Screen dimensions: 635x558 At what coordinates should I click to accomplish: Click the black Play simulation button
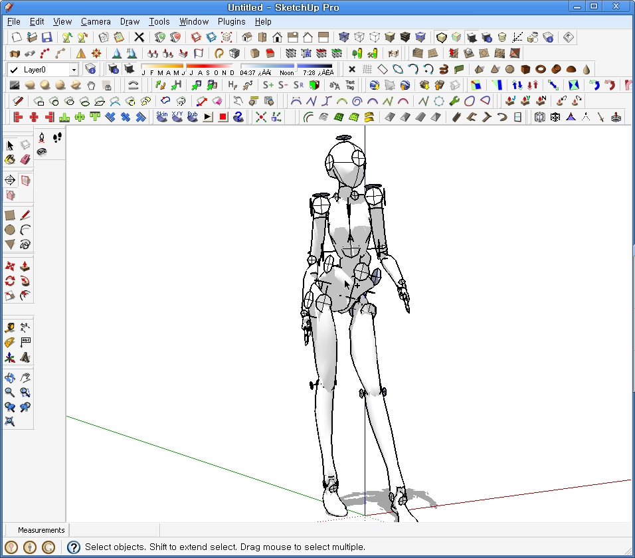(x=208, y=117)
